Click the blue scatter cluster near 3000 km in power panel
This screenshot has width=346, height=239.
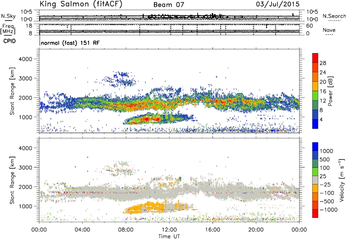(x=122, y=80)
